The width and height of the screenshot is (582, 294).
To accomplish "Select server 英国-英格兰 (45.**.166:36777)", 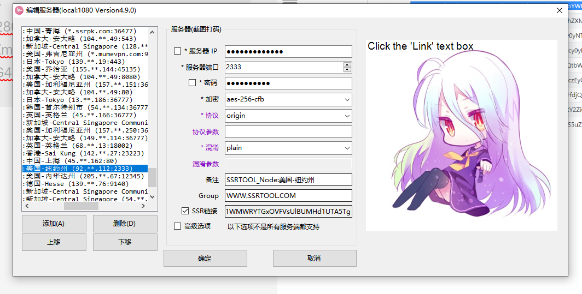I will coord(85,115).
